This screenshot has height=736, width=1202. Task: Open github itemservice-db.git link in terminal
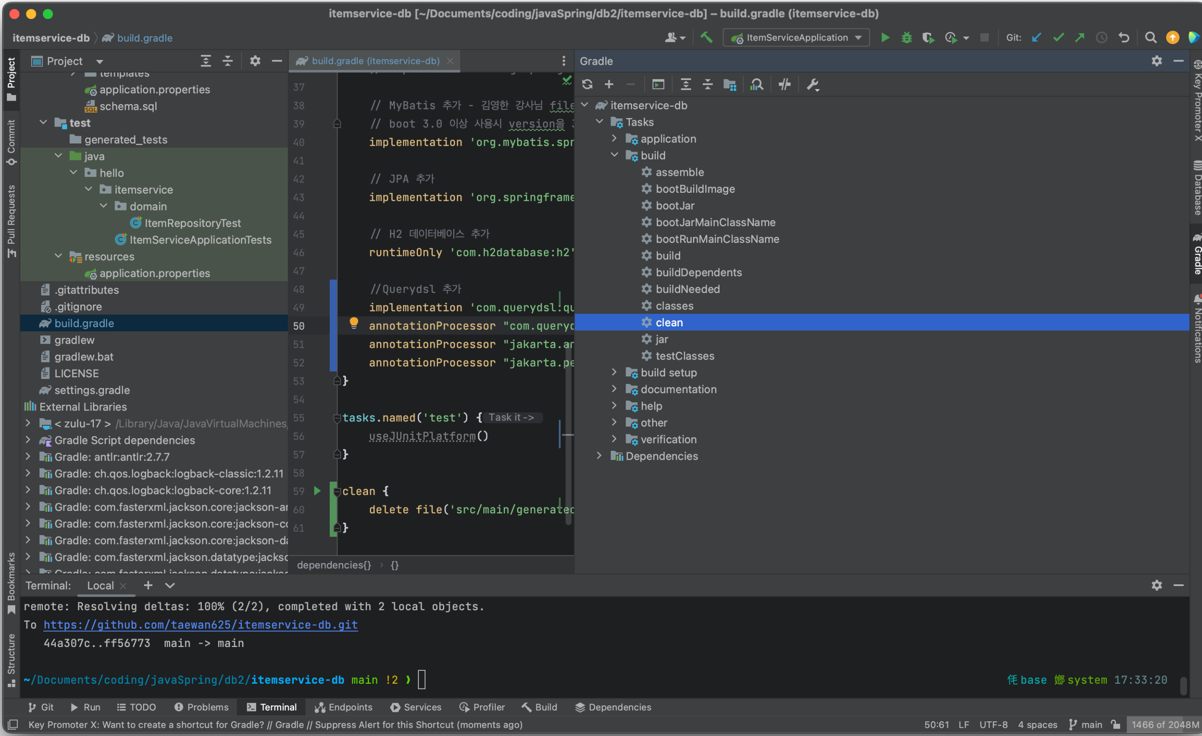click(200, 624)
